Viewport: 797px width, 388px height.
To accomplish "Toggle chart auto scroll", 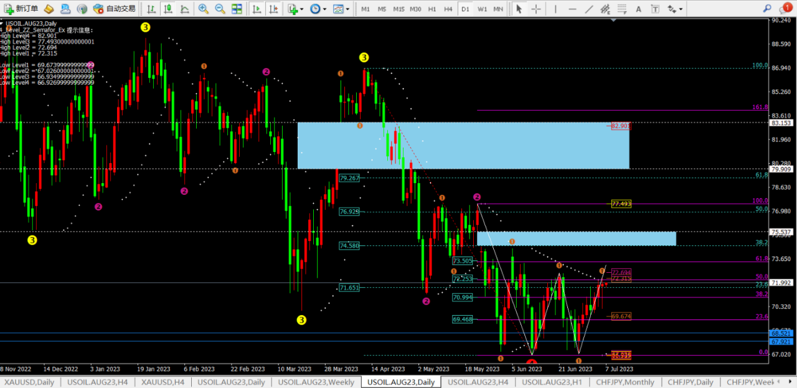I will (257, 9).
